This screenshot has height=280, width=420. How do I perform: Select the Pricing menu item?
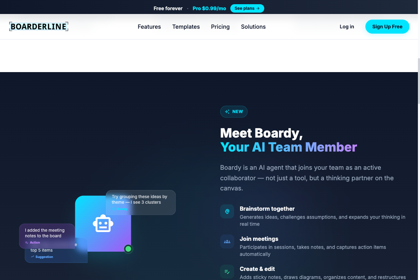pos(220,27)
